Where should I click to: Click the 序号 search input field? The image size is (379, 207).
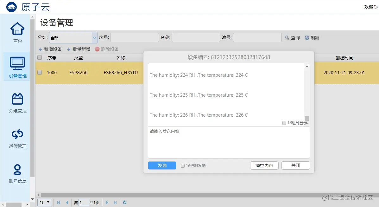click(134, 37)
